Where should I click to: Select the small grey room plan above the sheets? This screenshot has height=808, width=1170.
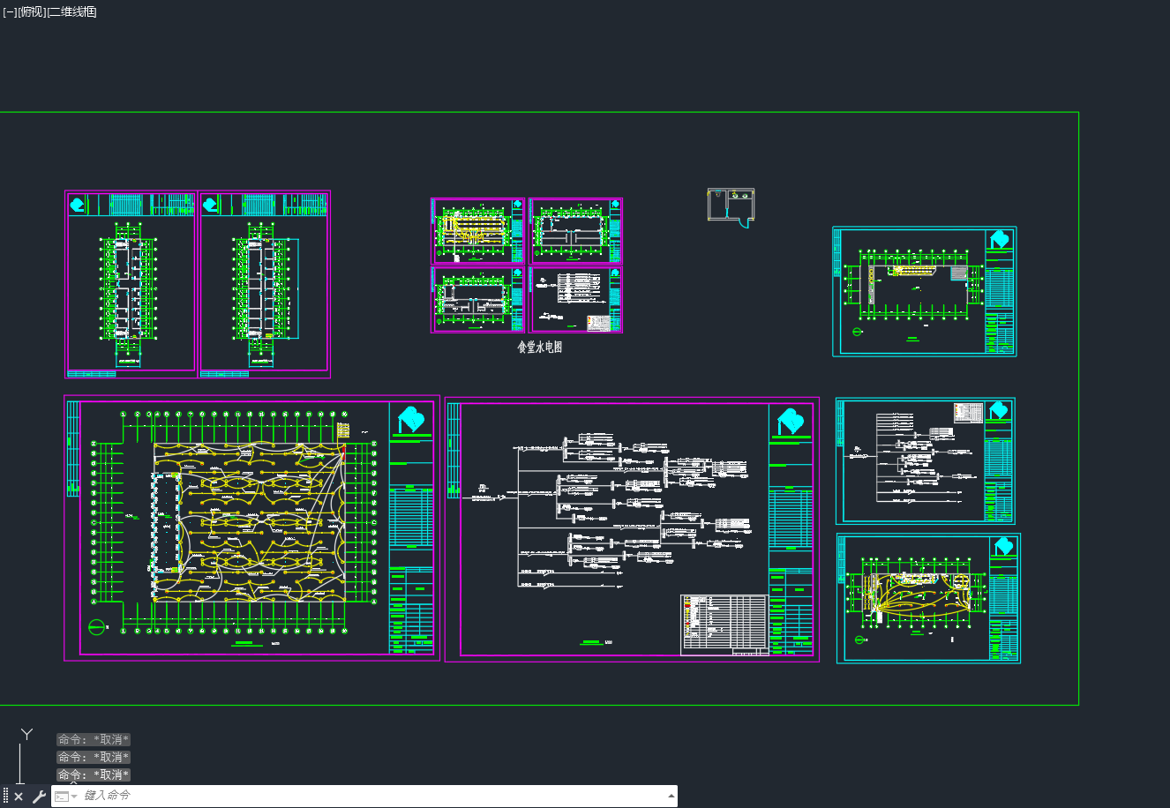click(x=731, y=206)
